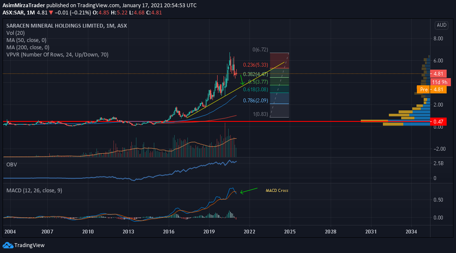This screenshot has width=456, height=253.
Task: Click the 2028 time axis label
Action: click(331, 232)
